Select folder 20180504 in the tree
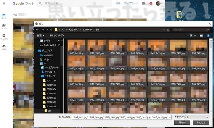 [51, 89]
